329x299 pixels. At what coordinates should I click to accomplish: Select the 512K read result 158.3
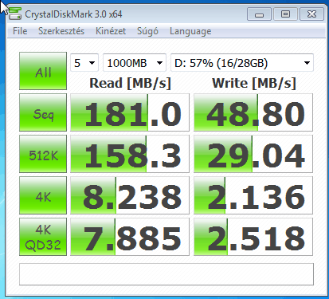tap(130, 154)
